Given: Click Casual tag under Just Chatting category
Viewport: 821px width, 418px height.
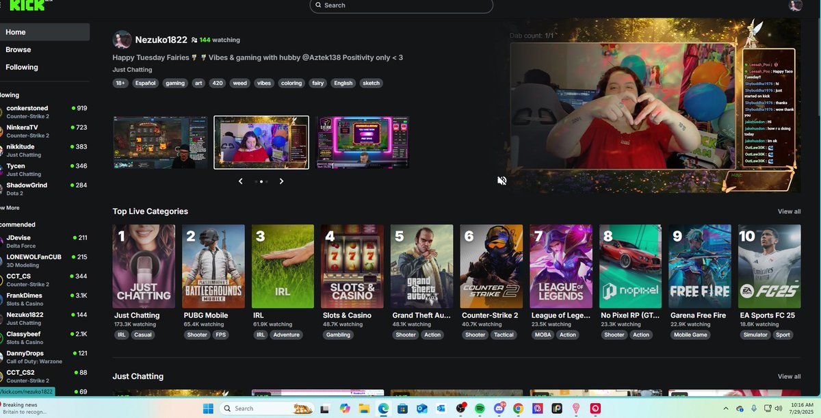Looking at the screenshot, I should (x=143, y=335).
